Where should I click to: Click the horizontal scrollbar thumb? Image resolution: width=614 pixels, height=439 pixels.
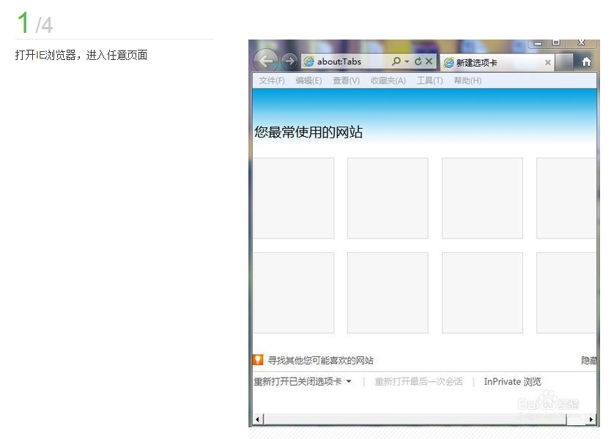(x=415, y=419)
